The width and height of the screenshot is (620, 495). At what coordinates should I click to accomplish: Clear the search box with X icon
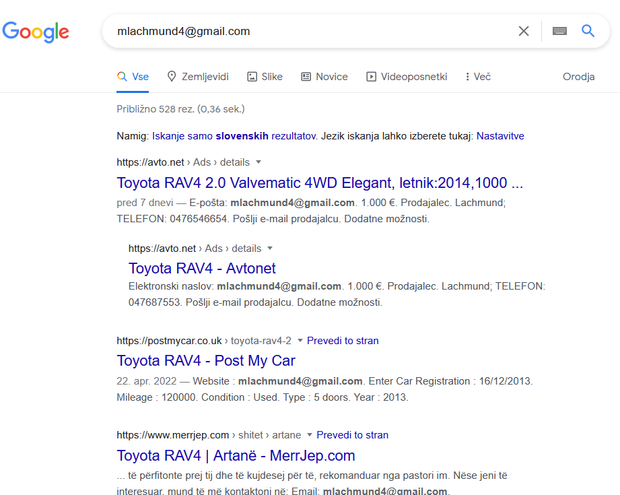coord(524,31)
